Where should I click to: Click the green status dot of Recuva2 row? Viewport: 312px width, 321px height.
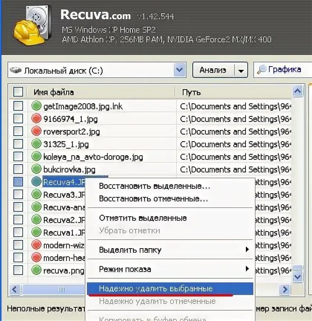36,220
